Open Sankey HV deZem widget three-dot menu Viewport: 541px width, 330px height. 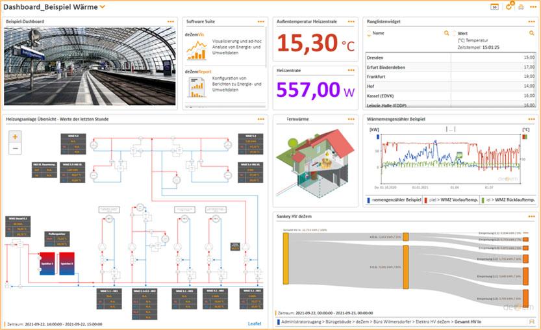click(531, 216)
